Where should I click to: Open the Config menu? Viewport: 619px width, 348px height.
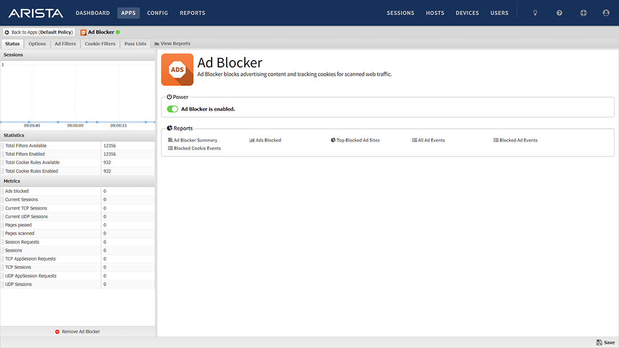158,13
